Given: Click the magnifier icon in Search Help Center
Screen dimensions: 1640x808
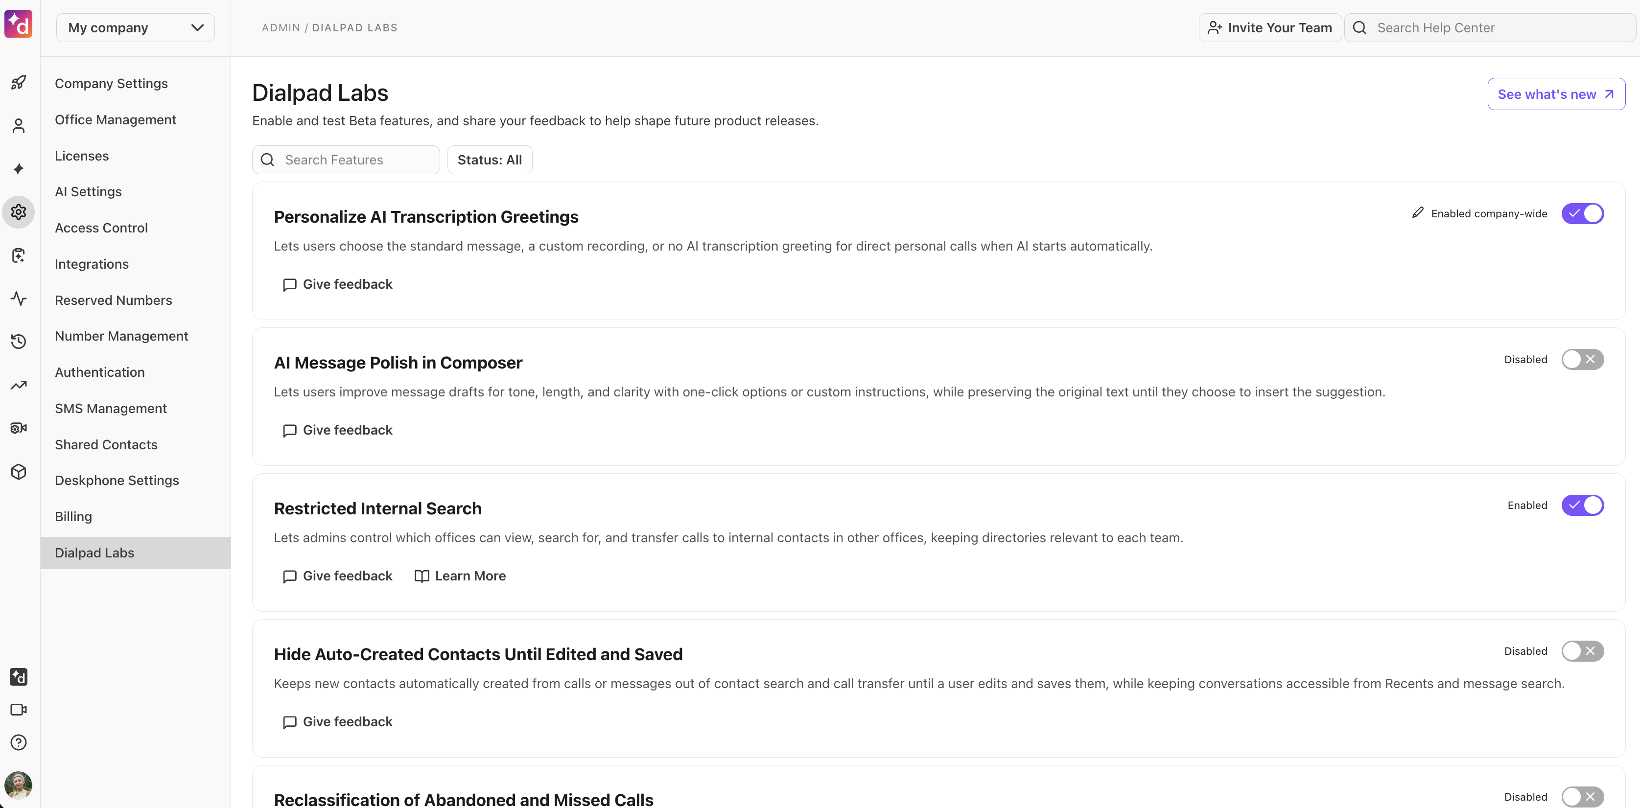Looking at the screenshot, I should pos(1360,28).
